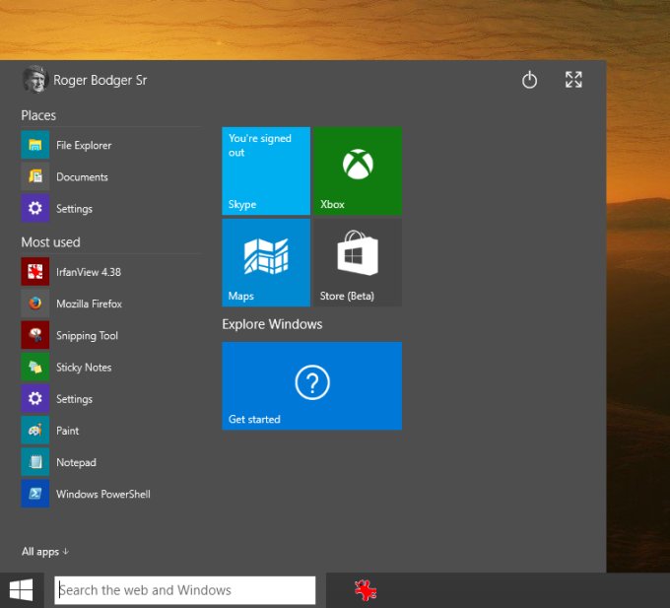Launch Windows PowerShell
670x608 pixels.
point(101,495)
